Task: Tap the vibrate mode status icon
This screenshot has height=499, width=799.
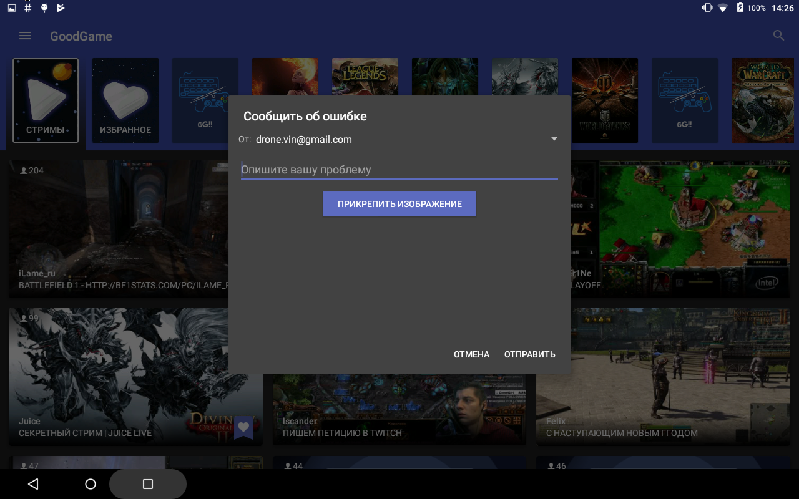Action: pos(707,8)
